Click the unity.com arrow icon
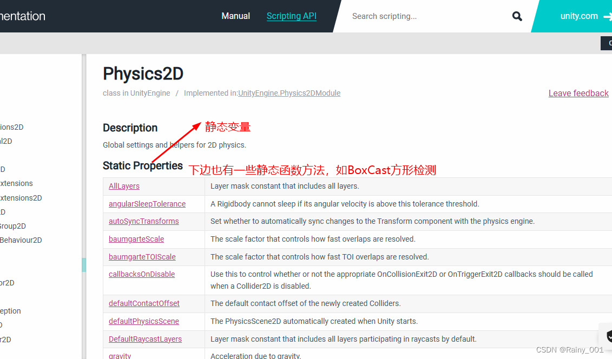The width and height of the screenshot is (612, 359). coord(608,16)
